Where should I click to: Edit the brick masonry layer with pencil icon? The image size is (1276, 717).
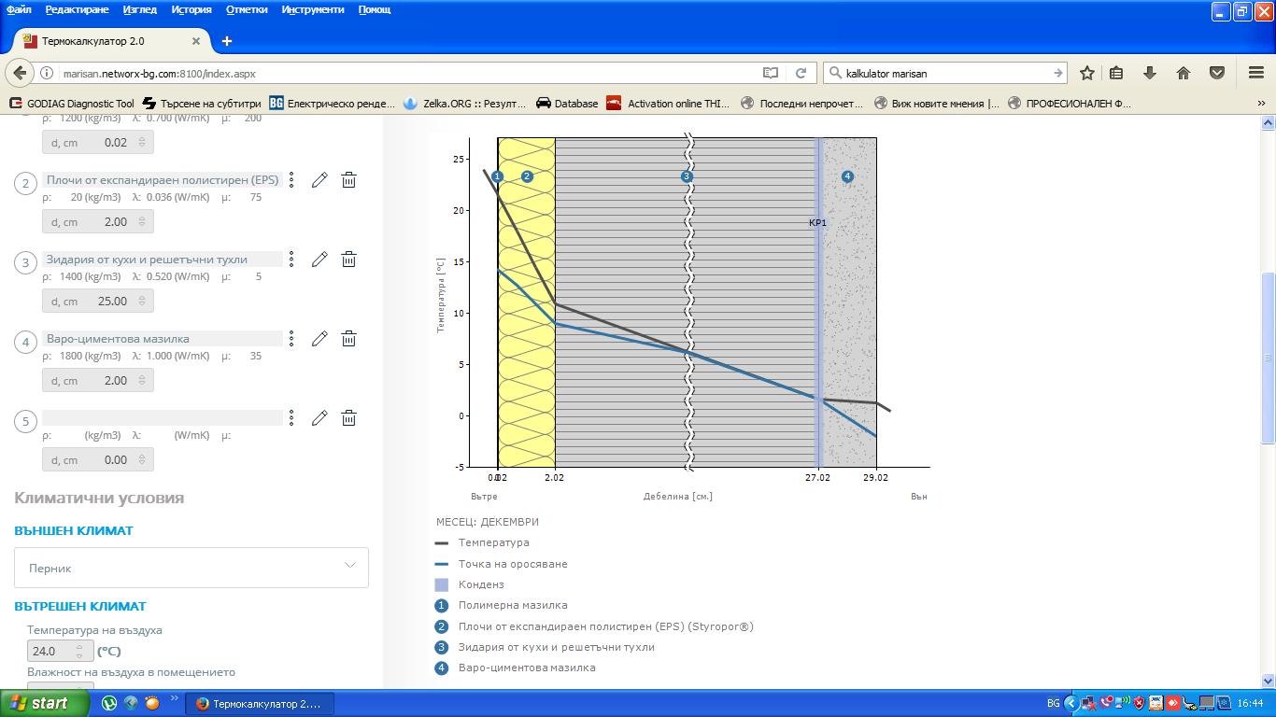[319, 260]
